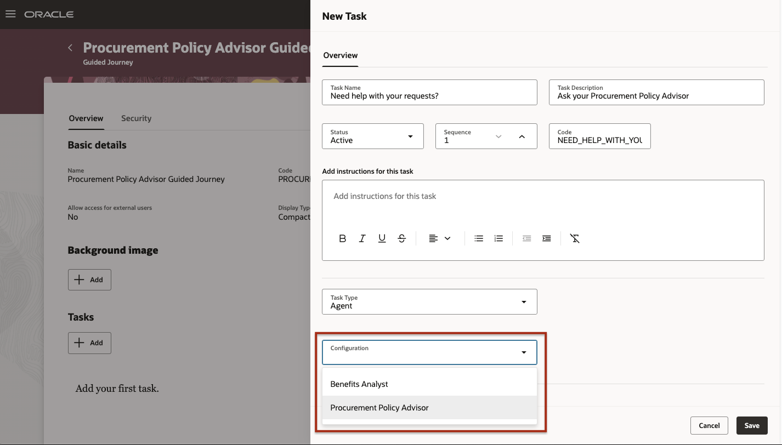Click the 'Add your first task.' text
This screenshot has width=782, height=445.
tap(117, 389)
